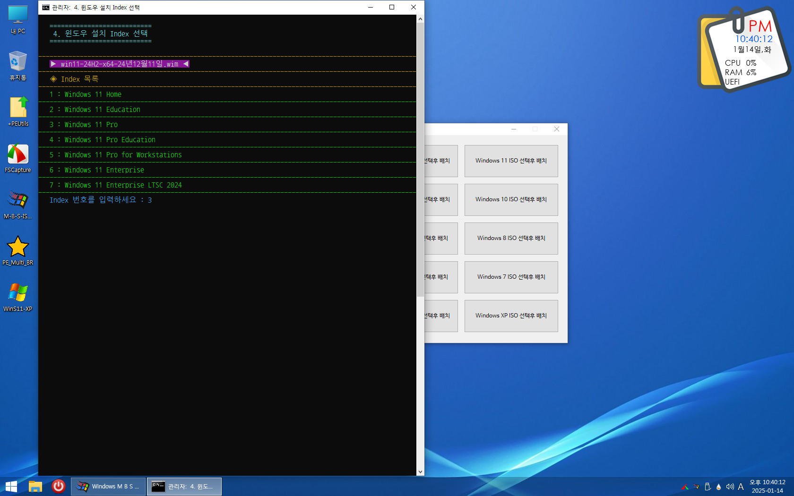The height and width of the screenshot is (496, 794).
Task: Open the 휴지통 recycle bin icon
Action: click(18, 66)
